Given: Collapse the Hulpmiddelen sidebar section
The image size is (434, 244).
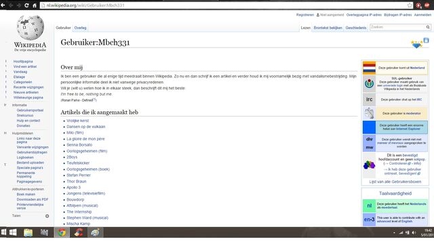Looking at the screenshot, I should click(x=22, y=134).
